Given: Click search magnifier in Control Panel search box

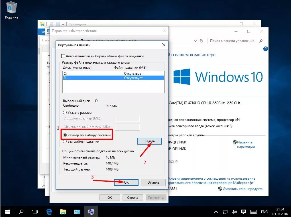Looking at the screenshot, I should 261,41.
